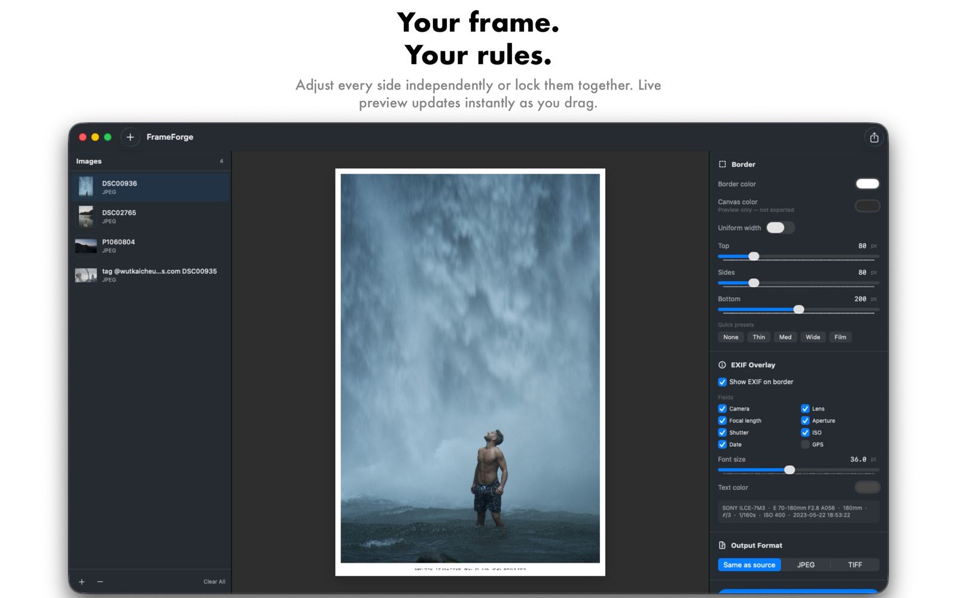Select TIFF output format

coord(855,565)
